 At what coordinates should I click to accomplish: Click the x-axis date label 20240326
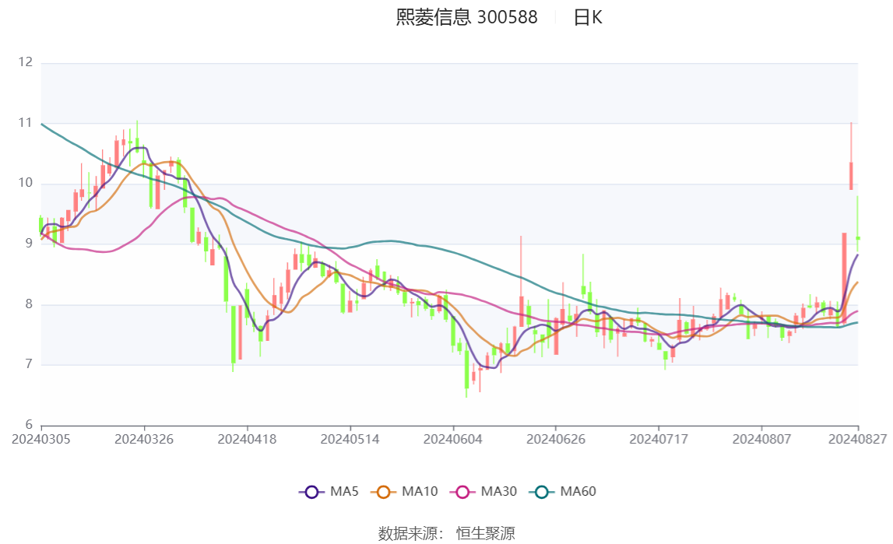(x=144, y=439)
